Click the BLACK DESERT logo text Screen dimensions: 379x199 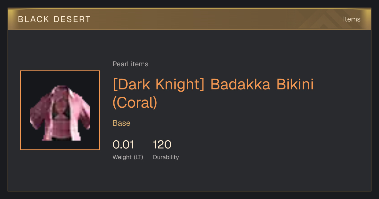tap(54, 19)
